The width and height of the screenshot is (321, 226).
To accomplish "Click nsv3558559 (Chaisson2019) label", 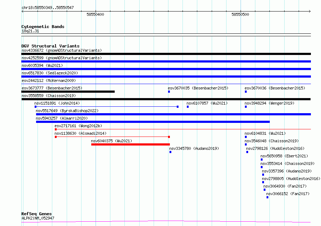I will [49, 96].
